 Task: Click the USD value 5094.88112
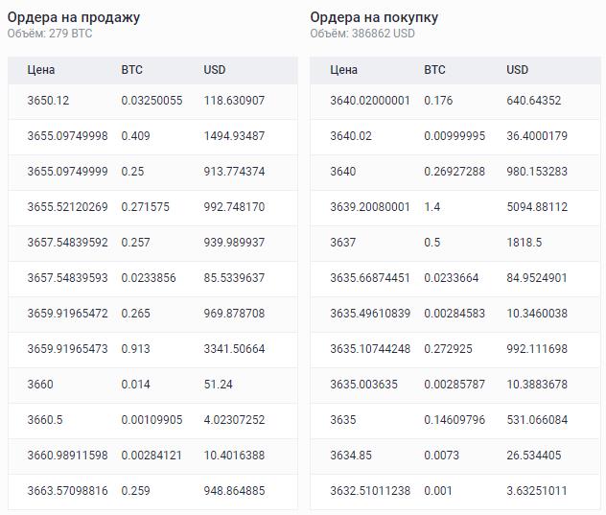point(537,207)
